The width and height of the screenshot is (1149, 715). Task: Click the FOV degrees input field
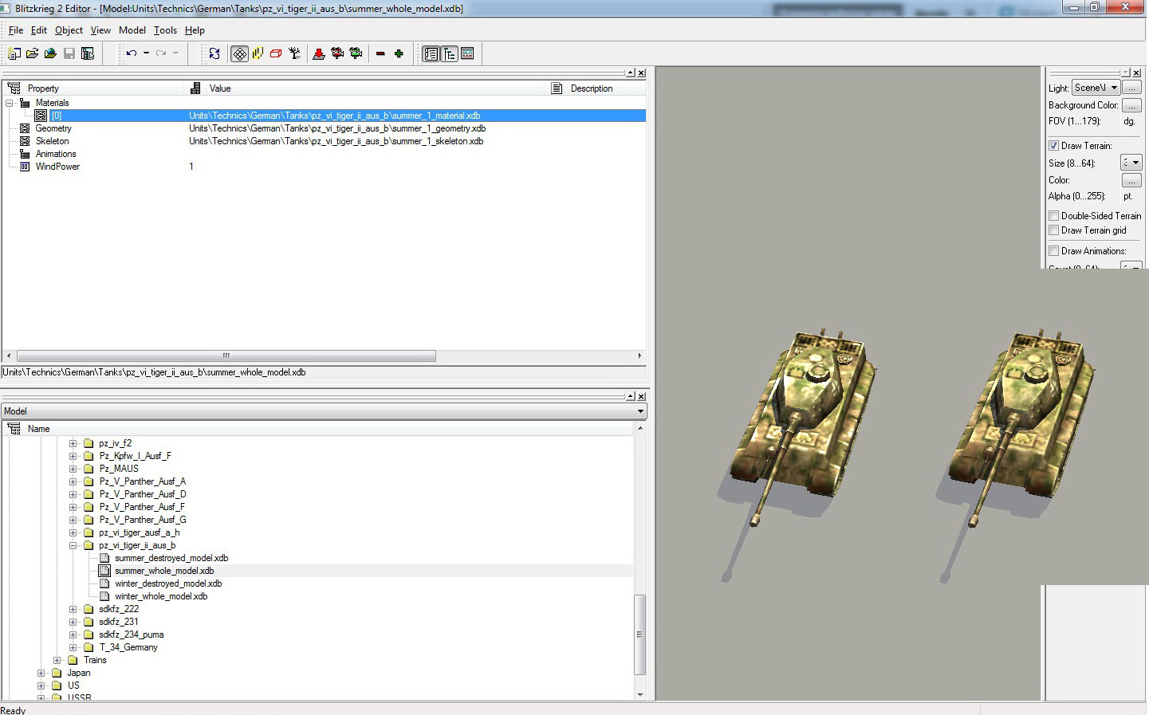[x=1129, y=121]
